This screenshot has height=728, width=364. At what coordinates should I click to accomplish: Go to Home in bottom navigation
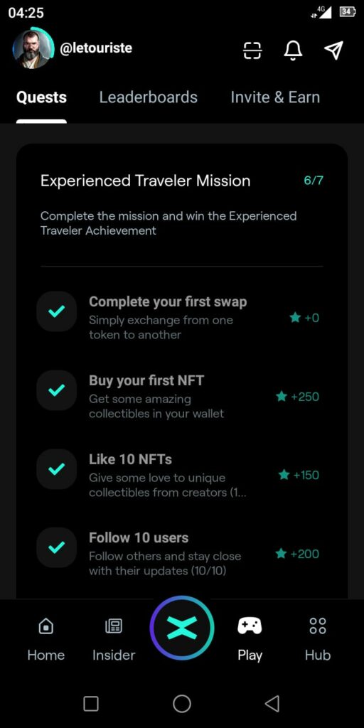tap(46, 626)
